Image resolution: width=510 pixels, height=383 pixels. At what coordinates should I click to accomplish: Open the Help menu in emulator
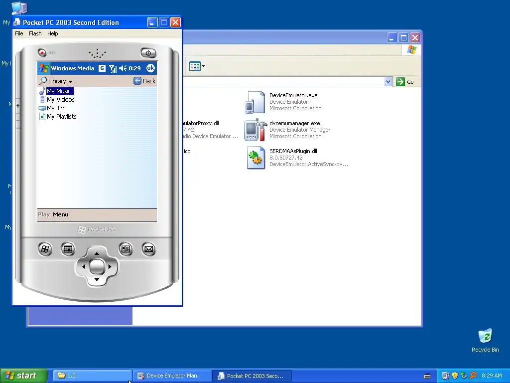pos(52,33)
